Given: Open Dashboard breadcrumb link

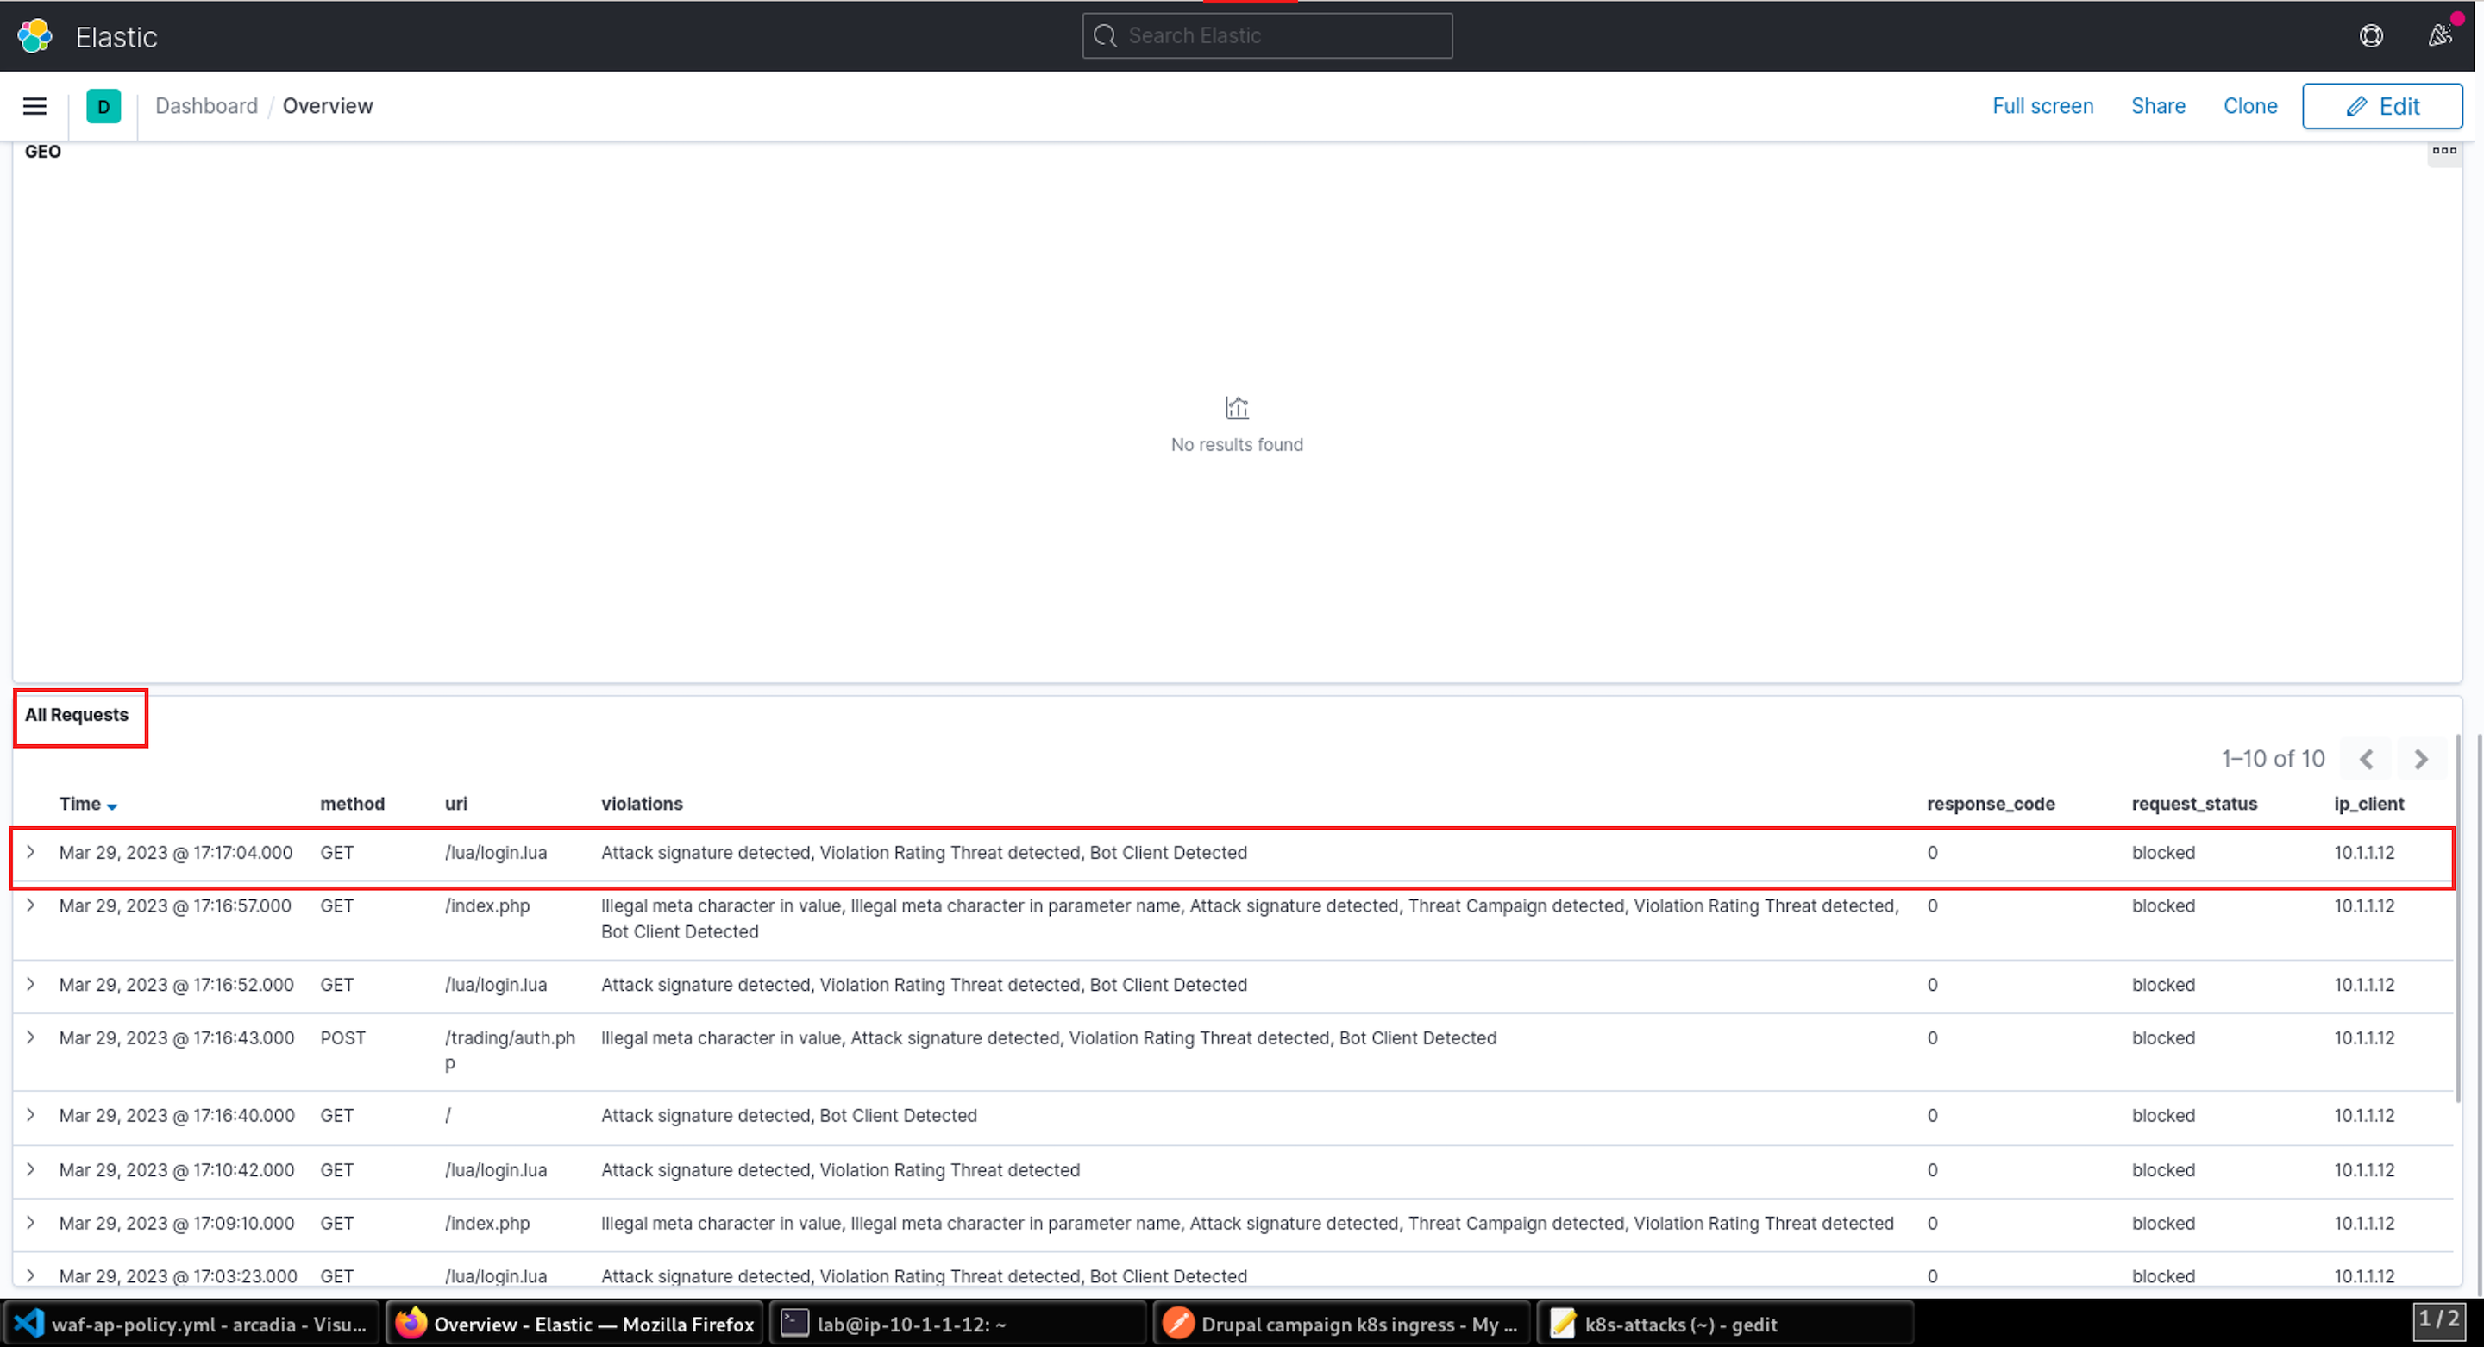Looking at the screenshot, I should tap(206, 106).
